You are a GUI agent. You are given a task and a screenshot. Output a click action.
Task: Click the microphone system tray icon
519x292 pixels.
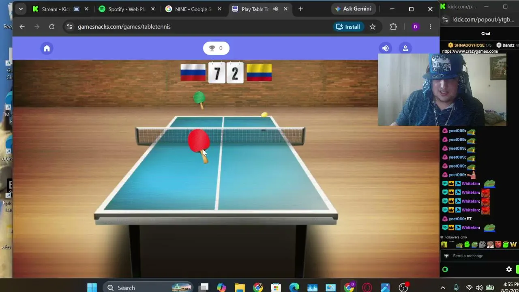(x=456, y=288)
